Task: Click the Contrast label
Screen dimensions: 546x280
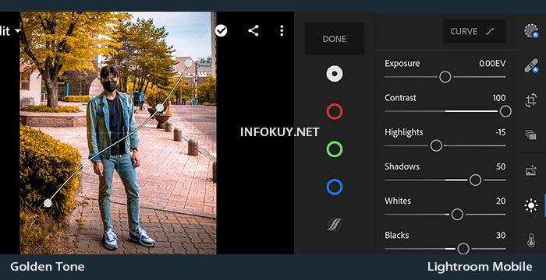Action: click(x=400, y=98)
